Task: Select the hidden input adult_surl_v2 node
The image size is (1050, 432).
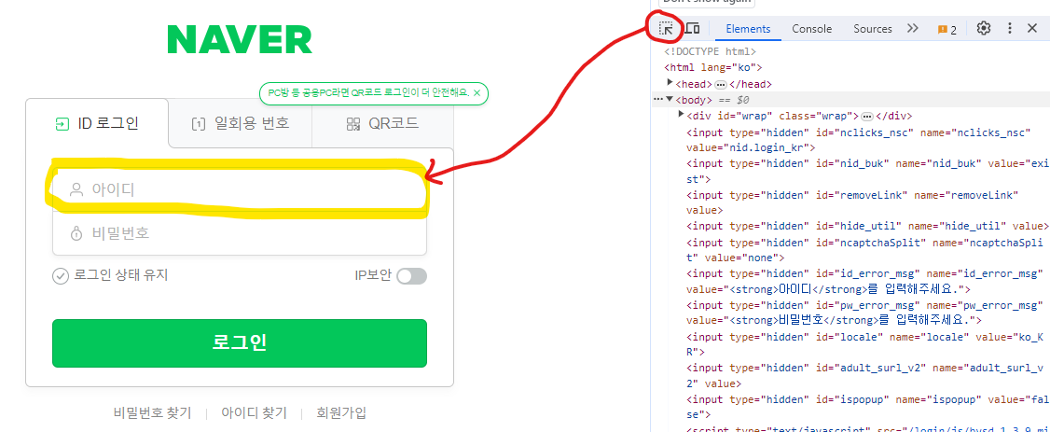Action: pos(865,376)
